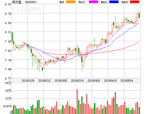Select the 20180319 date marker
This screenshot has height=114, width=155.
(x=77, y=81)
